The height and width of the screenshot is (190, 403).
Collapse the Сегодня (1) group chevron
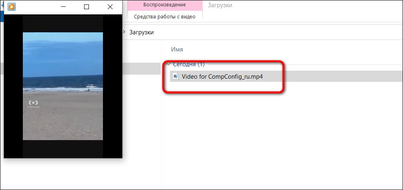[x=168, y=64]
